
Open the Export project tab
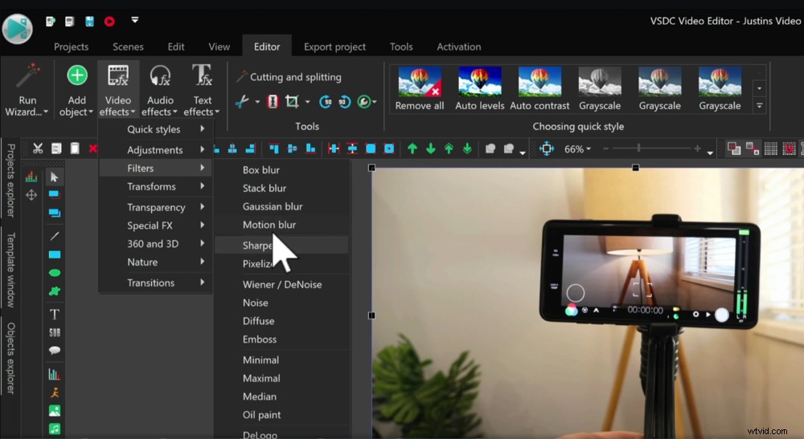click(x=334, y=47)
